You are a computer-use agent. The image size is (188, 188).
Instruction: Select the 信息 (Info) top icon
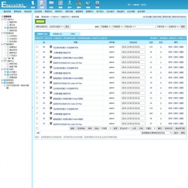click(x=42, y=4)
